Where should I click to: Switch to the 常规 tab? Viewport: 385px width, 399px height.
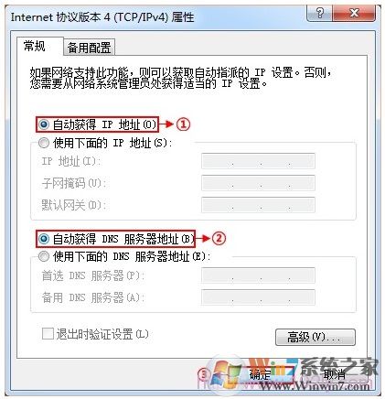[35, 46]
